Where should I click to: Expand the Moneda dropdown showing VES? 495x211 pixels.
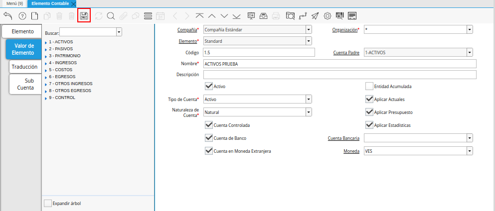(469, 151)
